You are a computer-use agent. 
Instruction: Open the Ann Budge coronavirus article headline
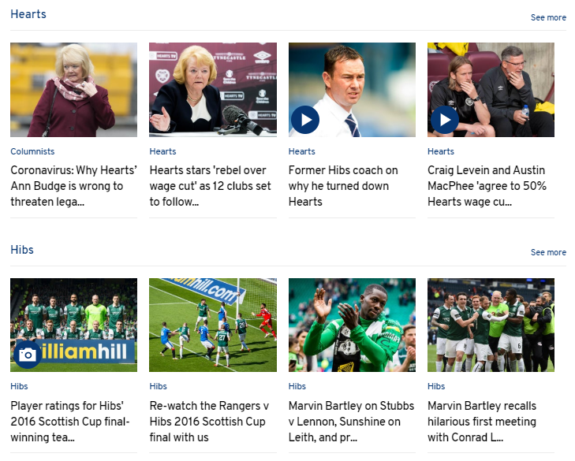tap(73, 186)
